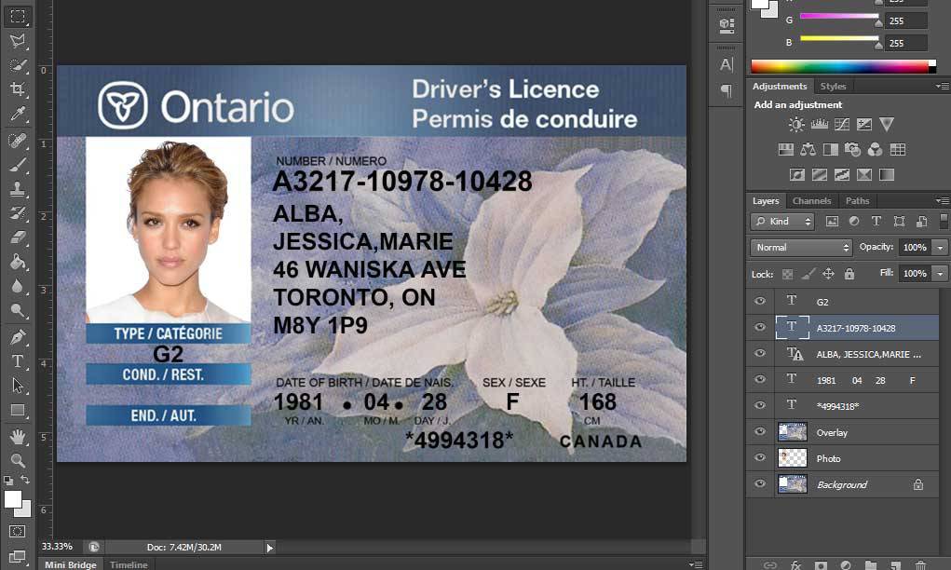Add a Gradient Map adjustment

click(x=887, y=175)
